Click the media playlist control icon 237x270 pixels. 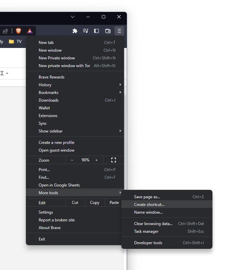(86, 31)
